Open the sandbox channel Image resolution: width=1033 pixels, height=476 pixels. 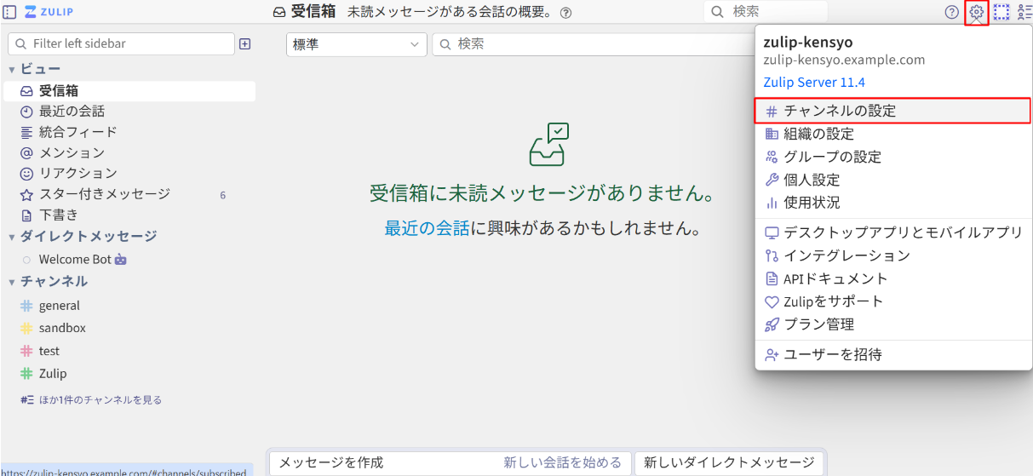point(62,328)
